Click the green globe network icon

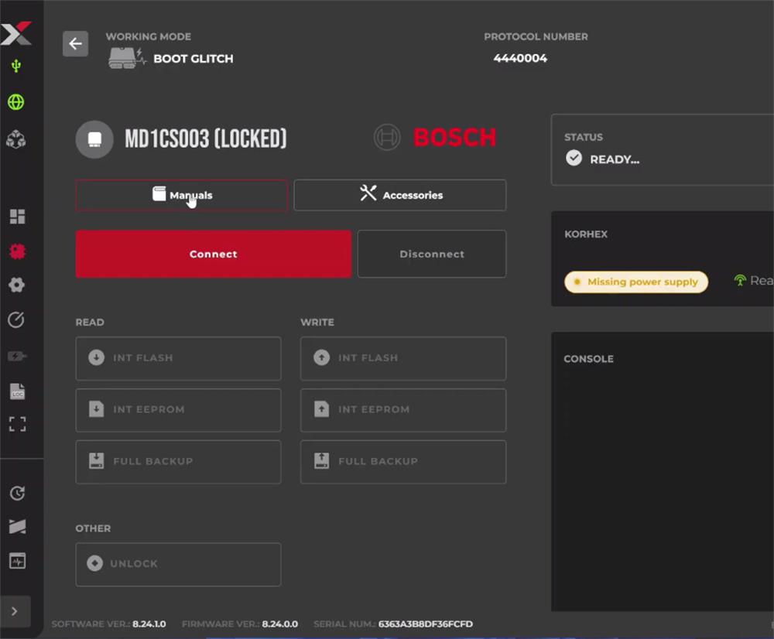15,102
